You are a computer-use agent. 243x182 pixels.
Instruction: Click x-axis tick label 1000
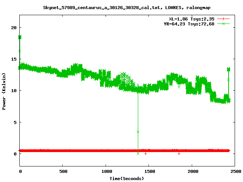click(107, 171)
